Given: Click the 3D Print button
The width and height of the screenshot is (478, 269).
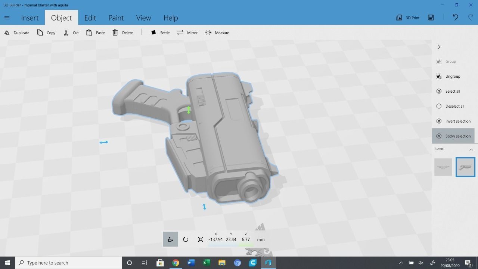Looking at the screenshot, I should coord(407,18).
